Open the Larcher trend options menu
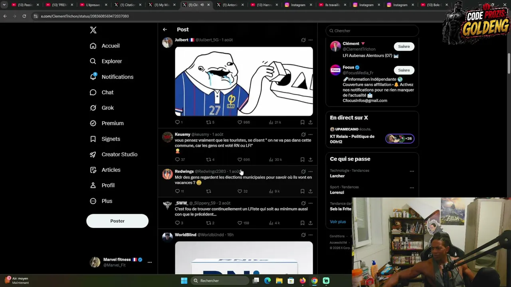511x287 pixels. pyautogui.click(x=412, y=171)
